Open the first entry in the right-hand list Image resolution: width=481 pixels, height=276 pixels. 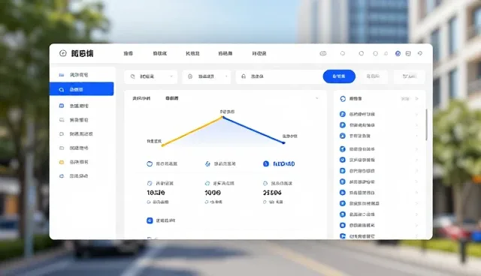379,115
